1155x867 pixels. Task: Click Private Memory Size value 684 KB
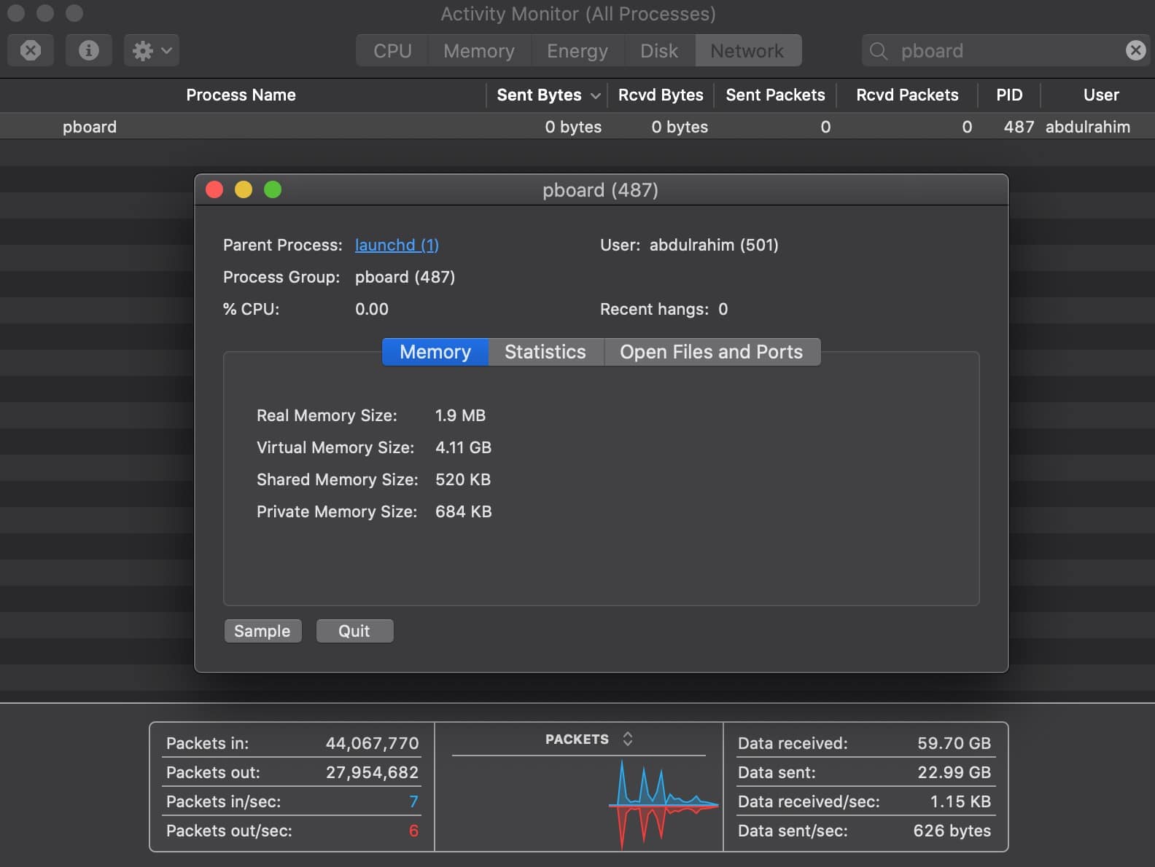463,511
